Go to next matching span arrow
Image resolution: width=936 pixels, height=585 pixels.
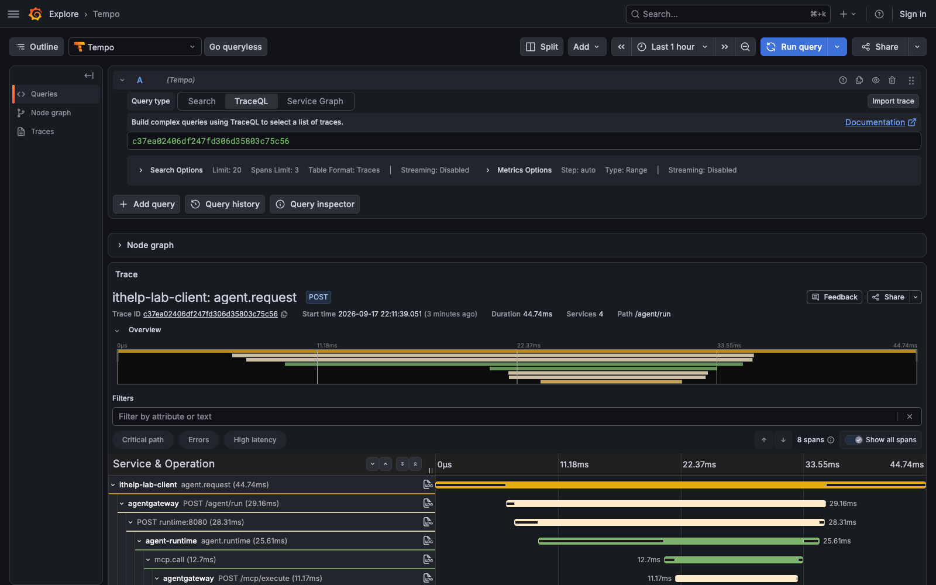(783, 440)
